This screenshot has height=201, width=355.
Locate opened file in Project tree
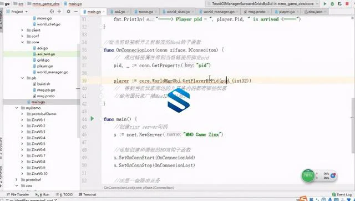(x=52, y=11)
